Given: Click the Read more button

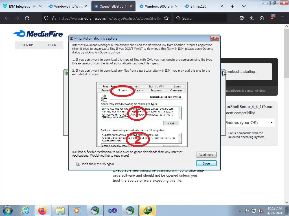Looking at the screenshot, I should [206, 155].
